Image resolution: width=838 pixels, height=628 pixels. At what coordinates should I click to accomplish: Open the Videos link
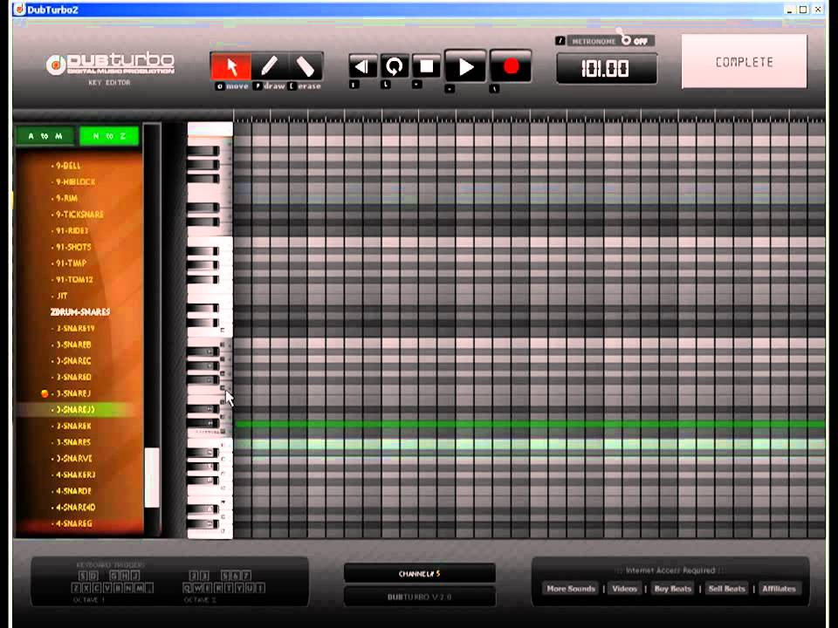click(624, 589)
